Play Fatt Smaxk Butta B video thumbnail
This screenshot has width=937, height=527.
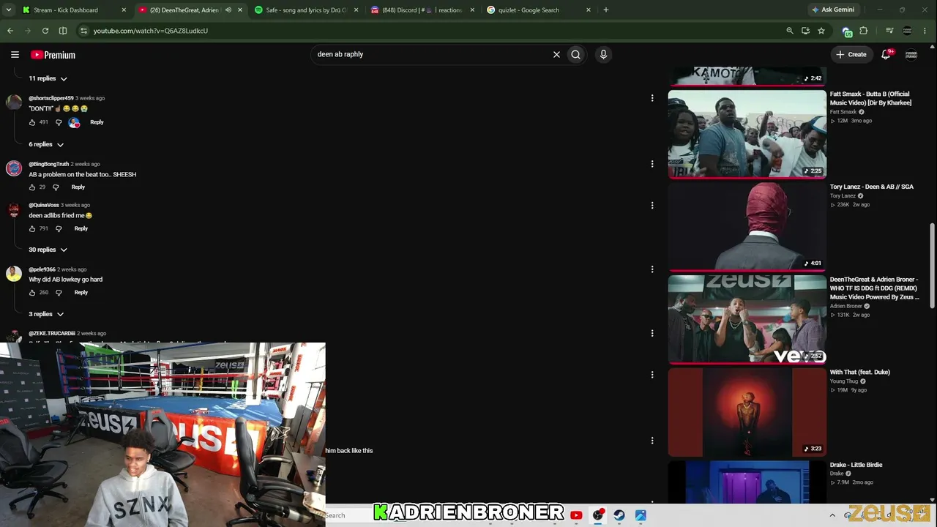(x=747, y=134)
